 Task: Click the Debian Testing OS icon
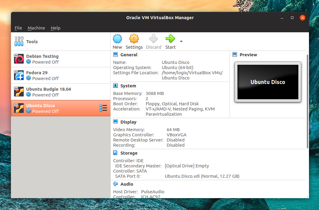19,59
